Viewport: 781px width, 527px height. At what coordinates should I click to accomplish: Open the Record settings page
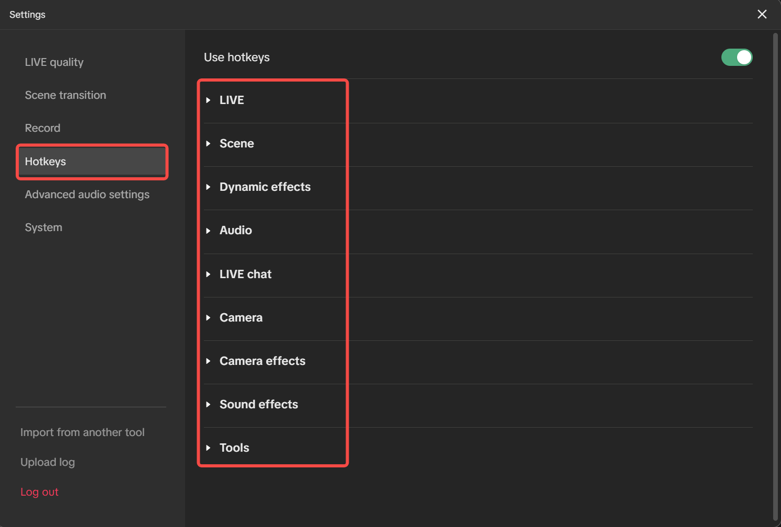[x=42, y=128]
